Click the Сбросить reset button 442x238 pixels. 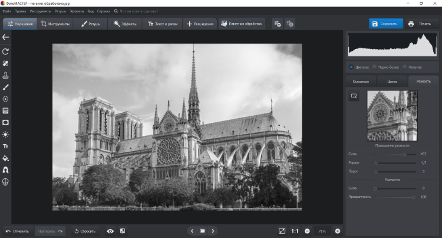point(86,231)
